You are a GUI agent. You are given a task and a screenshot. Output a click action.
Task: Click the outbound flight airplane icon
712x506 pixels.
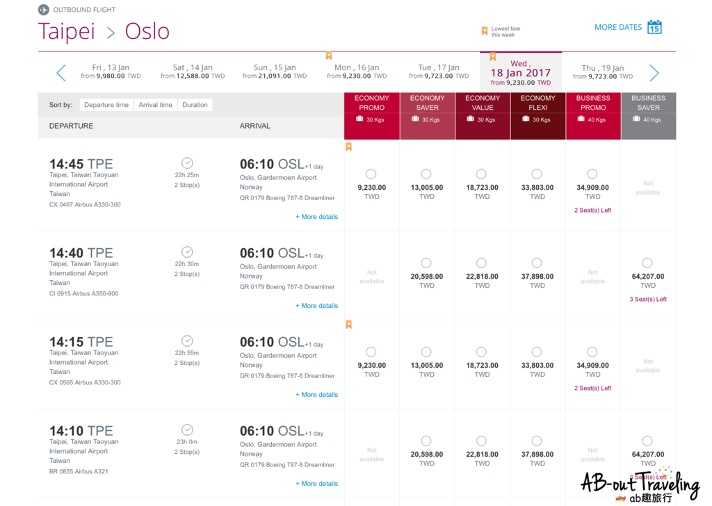(x=44, y=10)
